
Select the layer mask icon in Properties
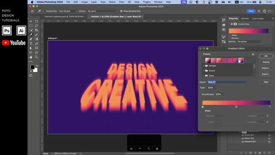(235, 24)
